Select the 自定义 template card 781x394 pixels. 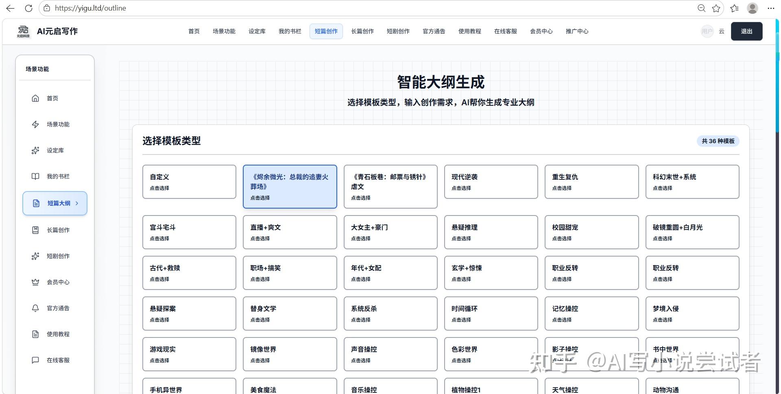point(189,182)
